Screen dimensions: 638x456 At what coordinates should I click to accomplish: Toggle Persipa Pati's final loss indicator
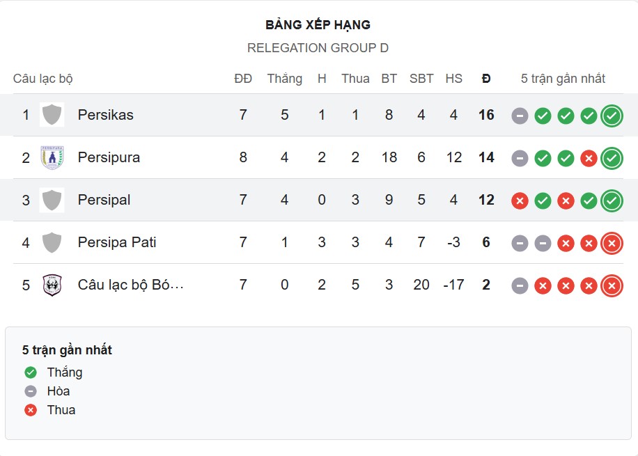pos(612,243)
